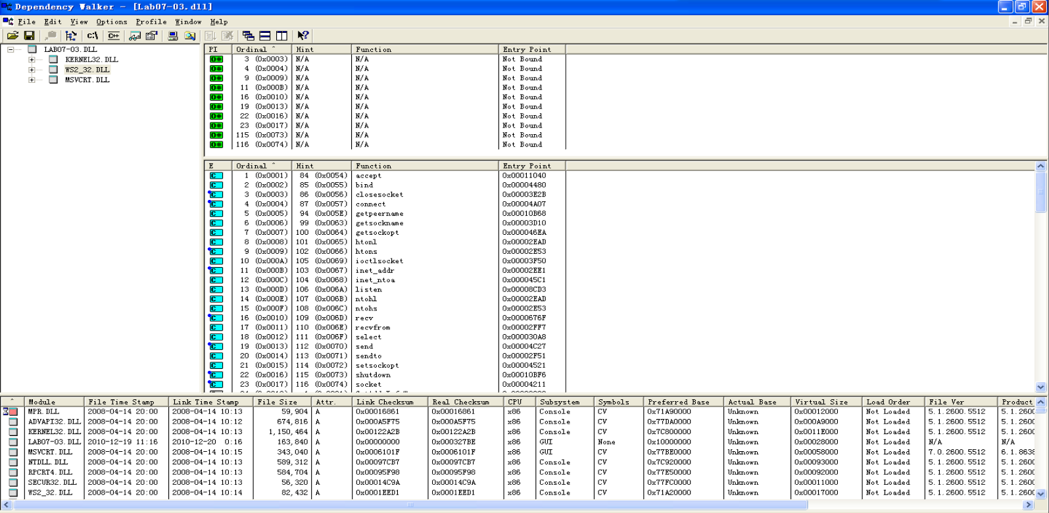The width and height of the screenshot is (1049, 513).
Task: Click module icon of NTDLL.DLL in bottom list
Action: click(x=12, y=462)
